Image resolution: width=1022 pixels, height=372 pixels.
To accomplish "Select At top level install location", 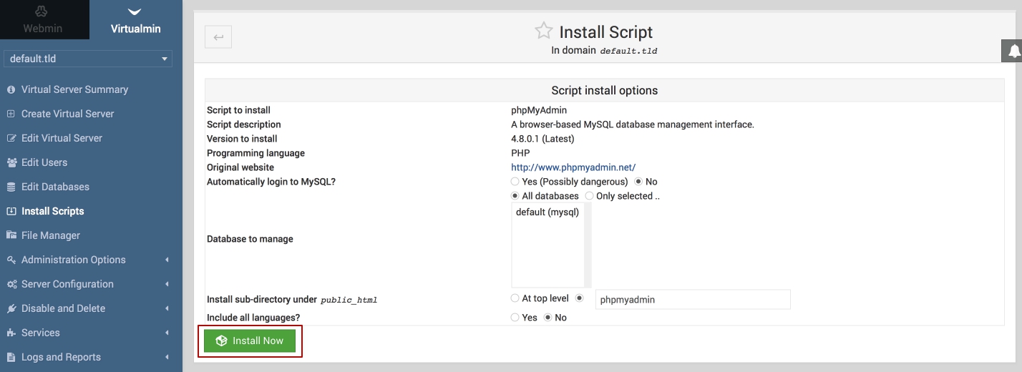I will [x=515, y=298].
